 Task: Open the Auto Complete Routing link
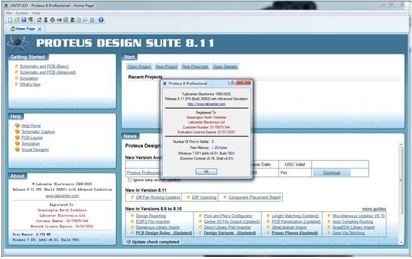pos(353,221)
